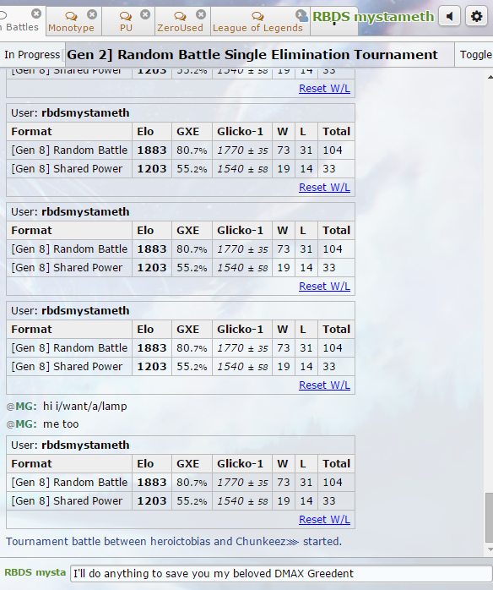Image resolution: width=493 pixels, height=590 pixels.
Task: Open the heroictobias vs Chunkeez tournament battle
Action: (174, 542)
